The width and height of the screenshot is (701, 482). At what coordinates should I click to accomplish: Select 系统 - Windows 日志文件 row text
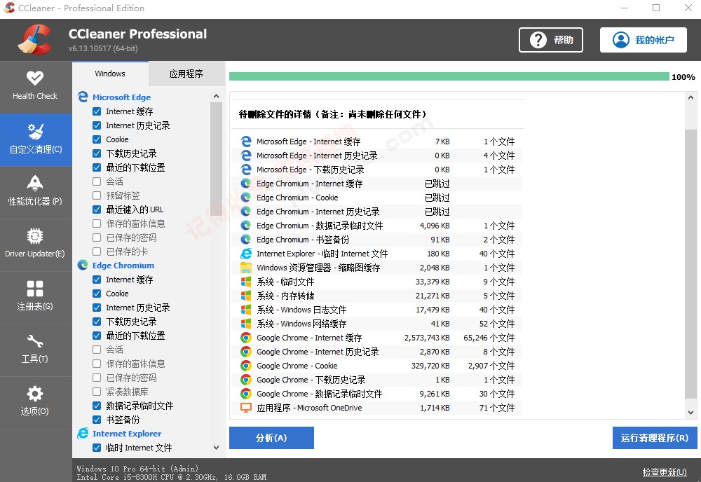click(x=301, y=310)
